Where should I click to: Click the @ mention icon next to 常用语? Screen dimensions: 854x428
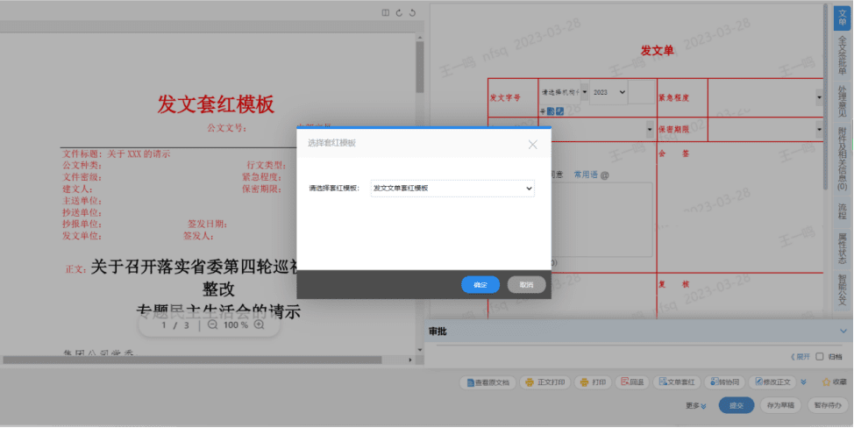(605, 175)
